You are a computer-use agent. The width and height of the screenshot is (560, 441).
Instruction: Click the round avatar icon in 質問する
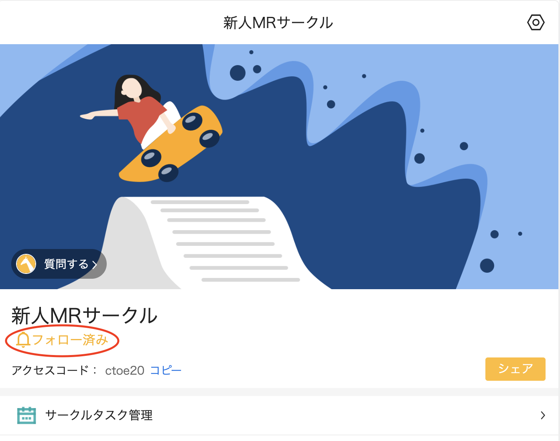pyautogui.click(x=26, y=264)
